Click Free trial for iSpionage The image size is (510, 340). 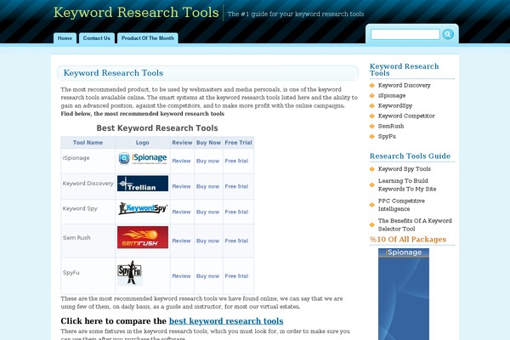click(x=236, y=161)
